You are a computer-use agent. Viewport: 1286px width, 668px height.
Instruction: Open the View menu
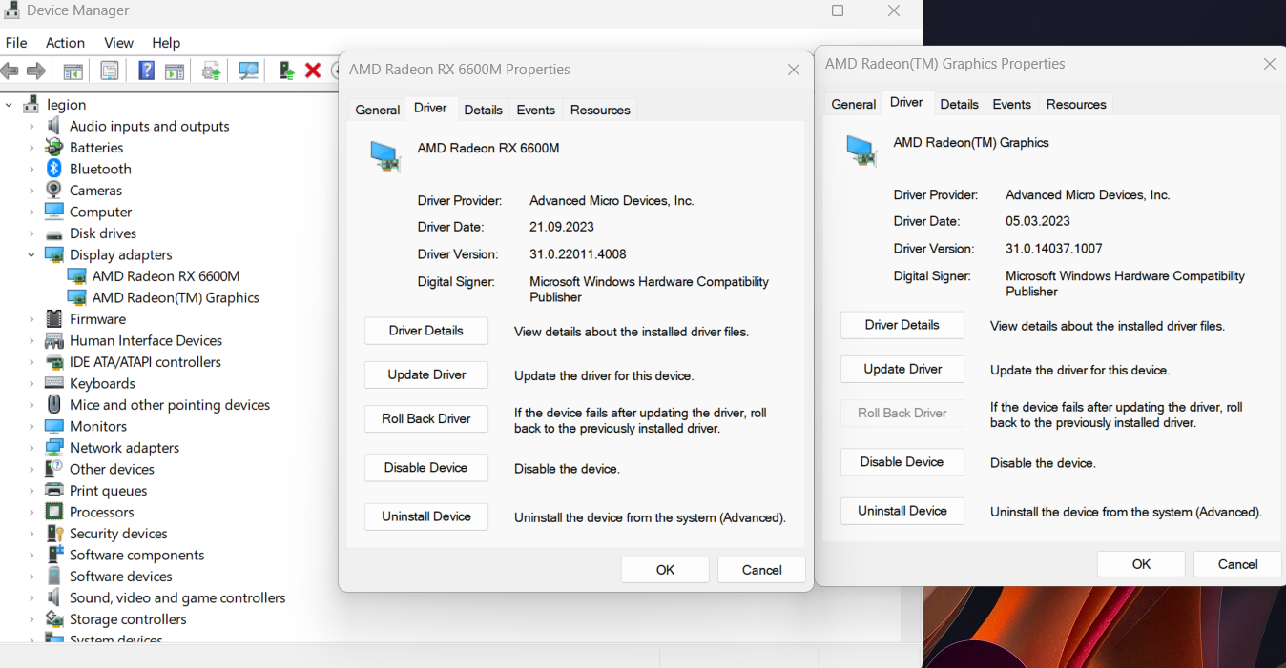pyautogui.click(x=118, y=43)
